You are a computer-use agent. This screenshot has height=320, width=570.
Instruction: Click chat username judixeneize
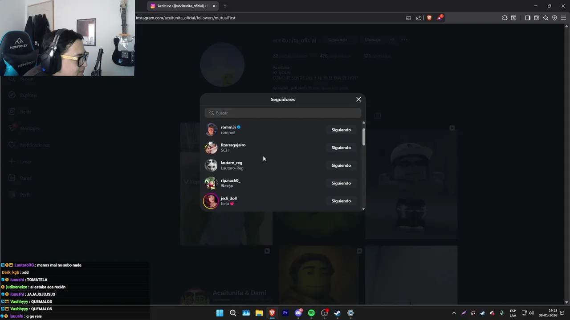pos(17,287)
